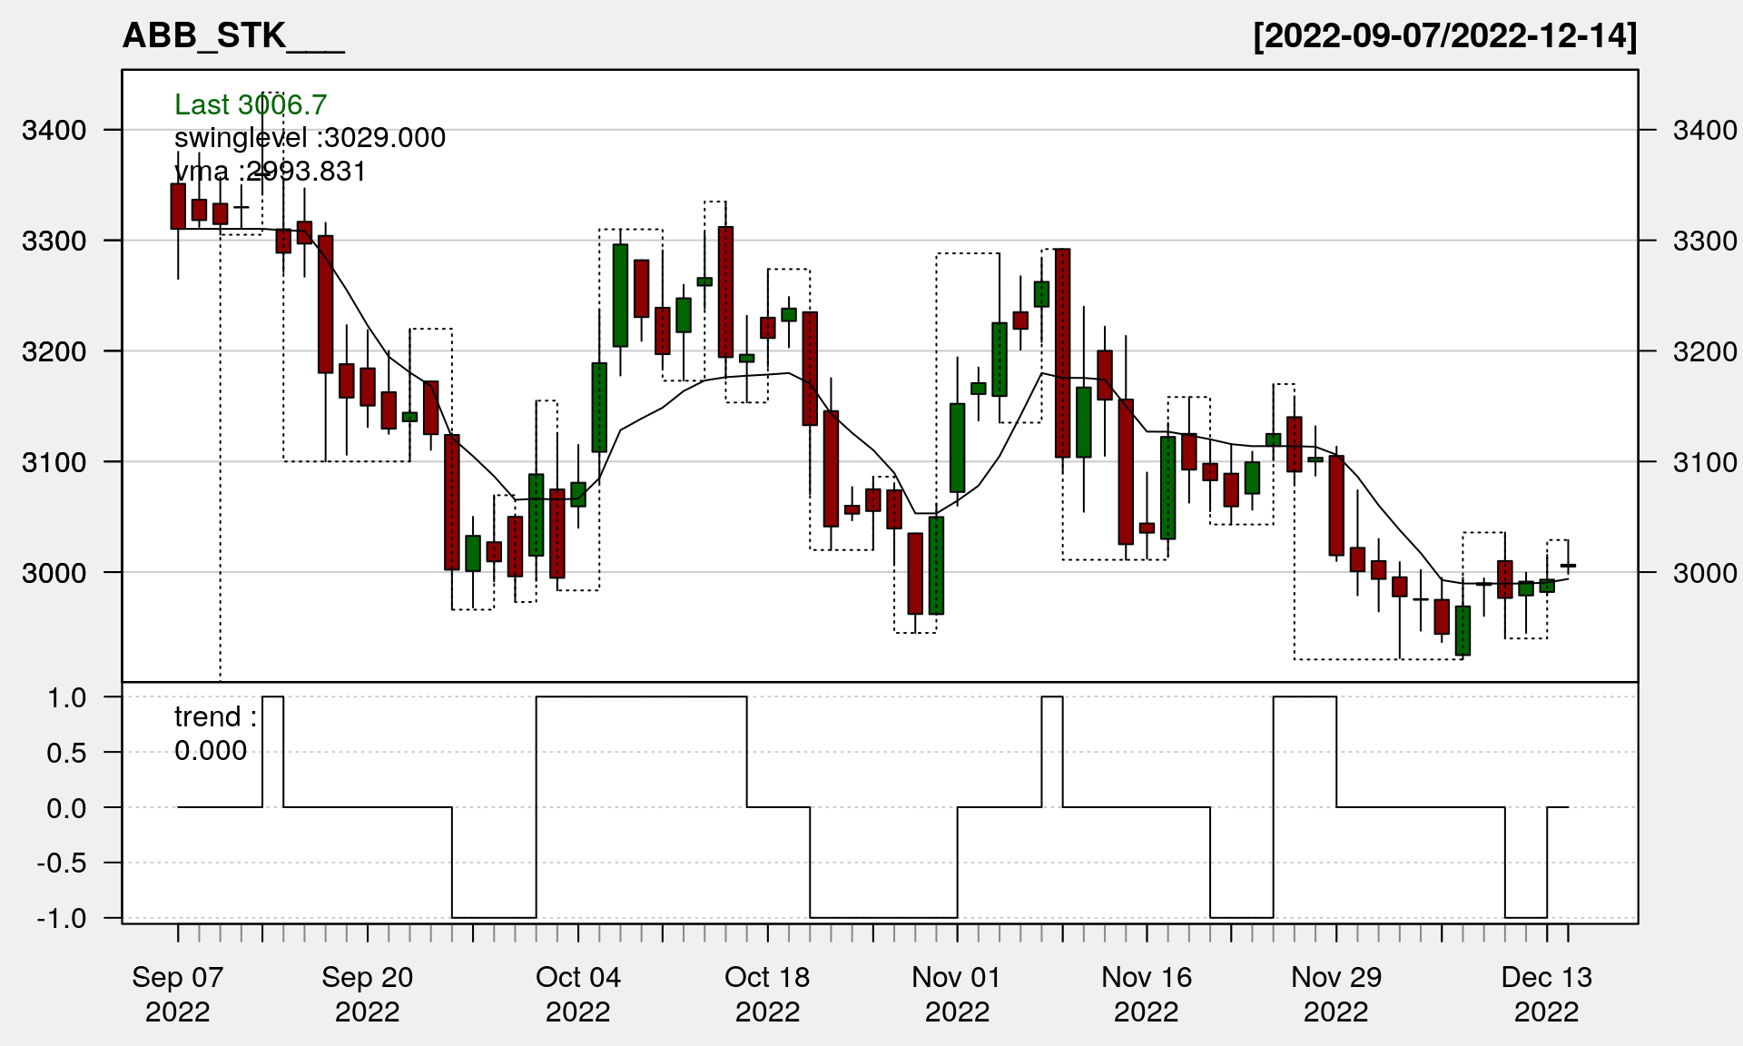Click the Oct 18 2022 axis label
The width and height of the screenshot is (1743, 1046).
tap(767, 993)
